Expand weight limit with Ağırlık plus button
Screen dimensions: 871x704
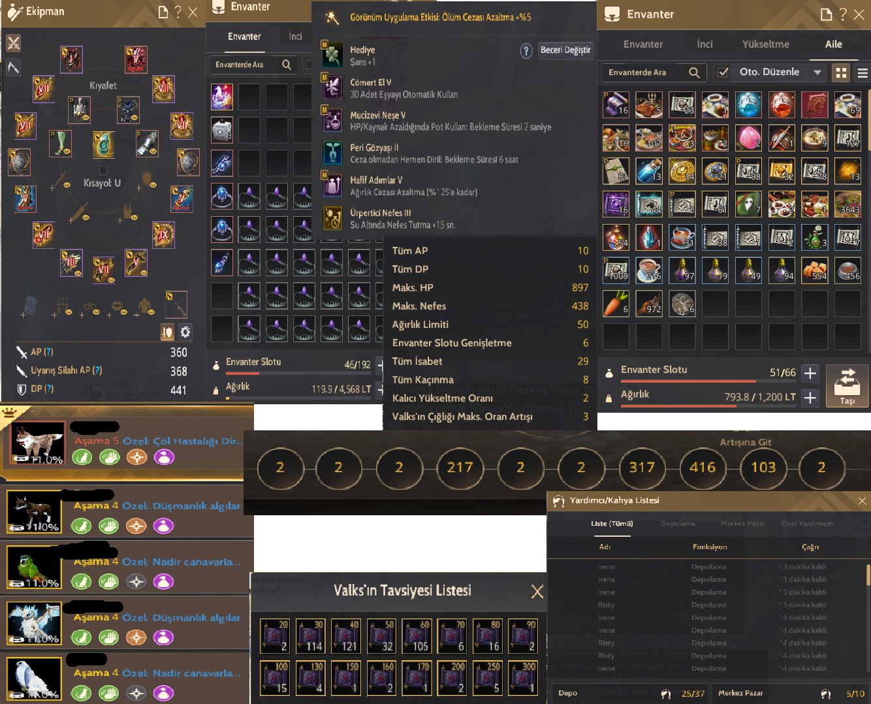tap(810, 398)
